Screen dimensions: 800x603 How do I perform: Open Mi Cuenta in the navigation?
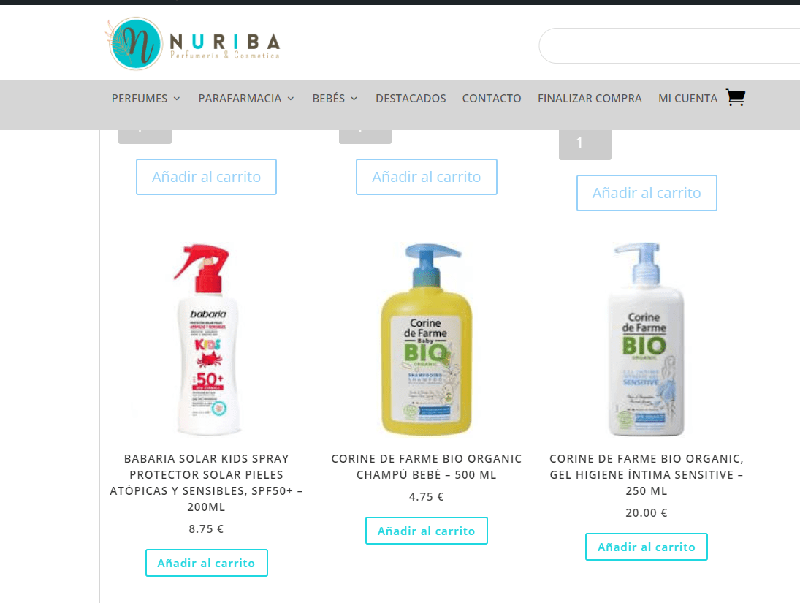[687, 99]
